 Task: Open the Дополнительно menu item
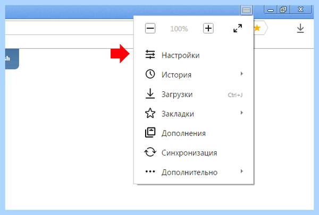(x=194, y=172)
